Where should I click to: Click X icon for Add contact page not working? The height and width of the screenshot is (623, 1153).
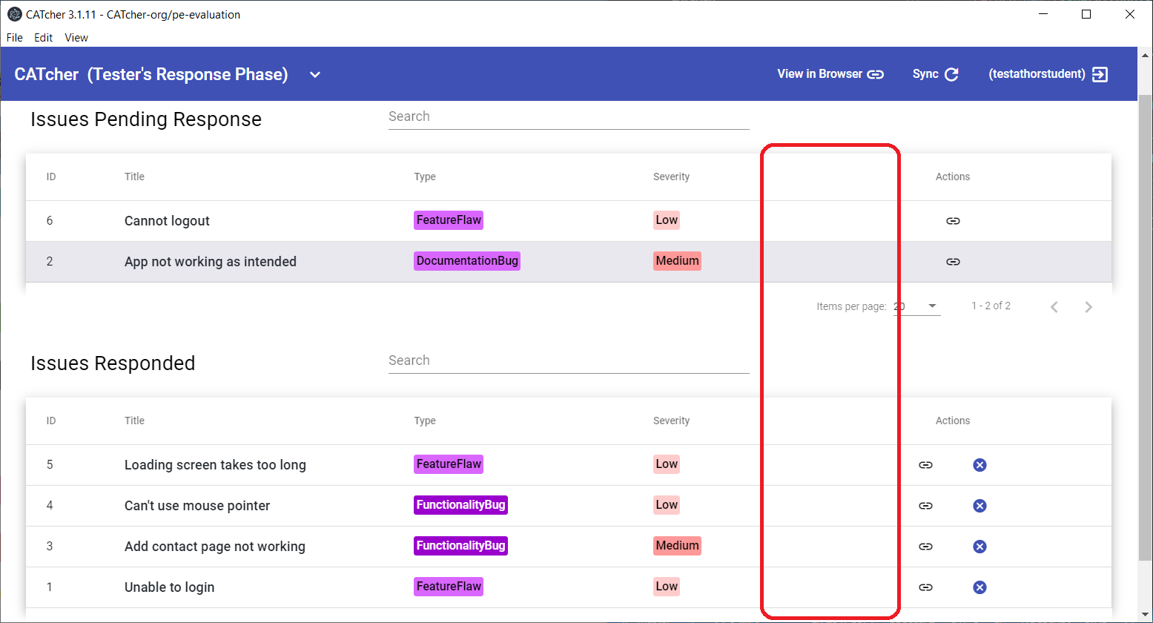[x=979, y=547]
